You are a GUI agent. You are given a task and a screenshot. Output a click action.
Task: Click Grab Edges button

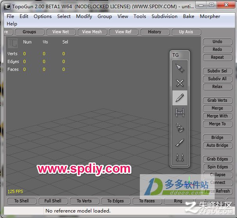point(217,159)
